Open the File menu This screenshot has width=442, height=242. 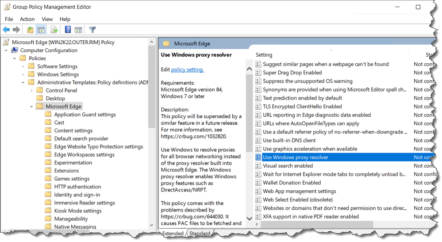(x=9, y=19)
